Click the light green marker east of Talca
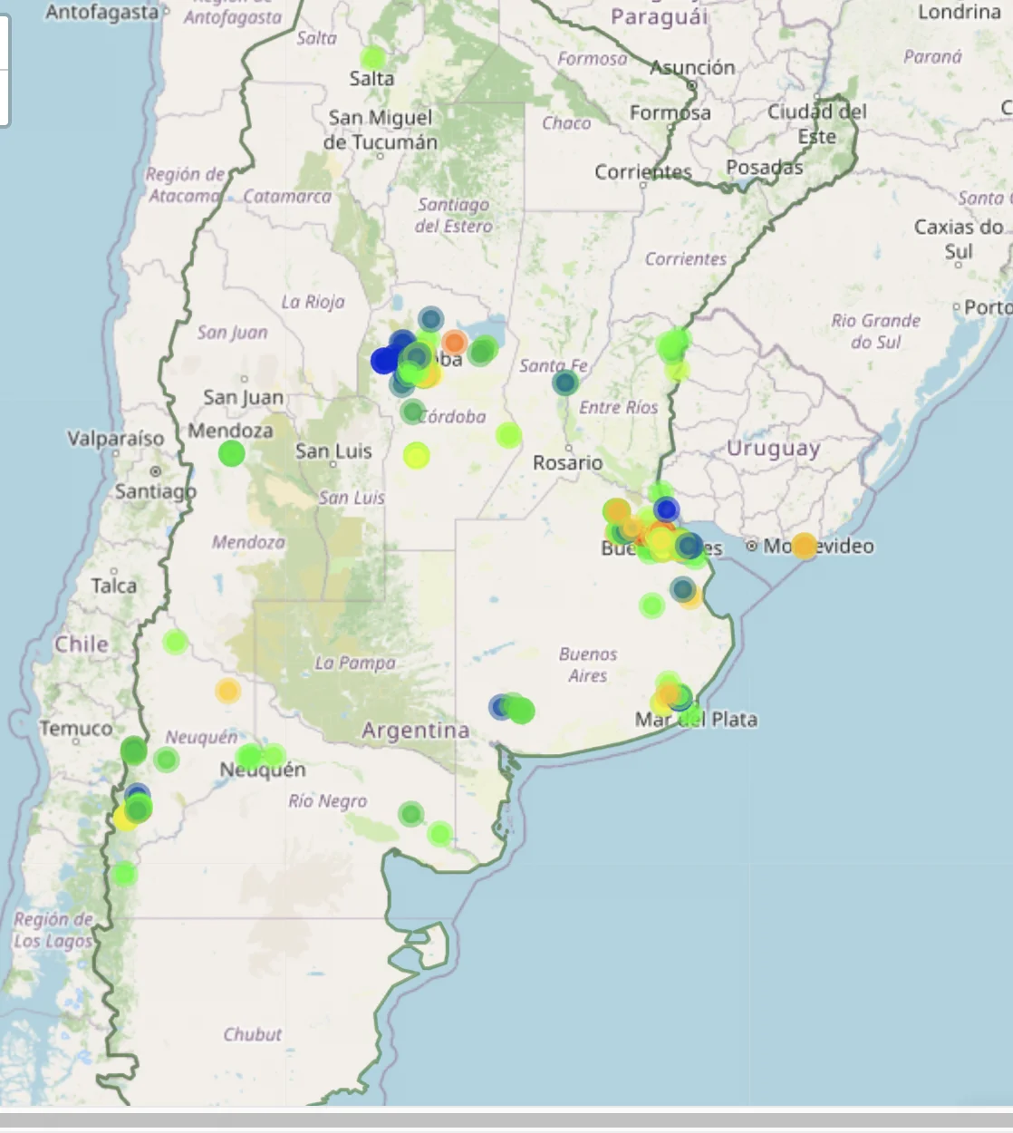 click(176, 643)
